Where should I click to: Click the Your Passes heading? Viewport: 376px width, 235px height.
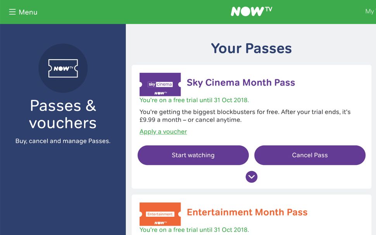251,48
